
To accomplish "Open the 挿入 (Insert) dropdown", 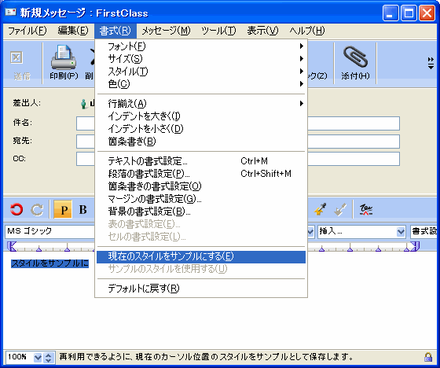I will coord(361,232).
